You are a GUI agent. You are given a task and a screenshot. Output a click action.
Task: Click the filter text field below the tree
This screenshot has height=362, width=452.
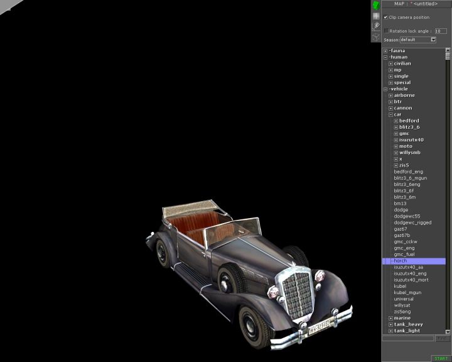coord(408,339)
